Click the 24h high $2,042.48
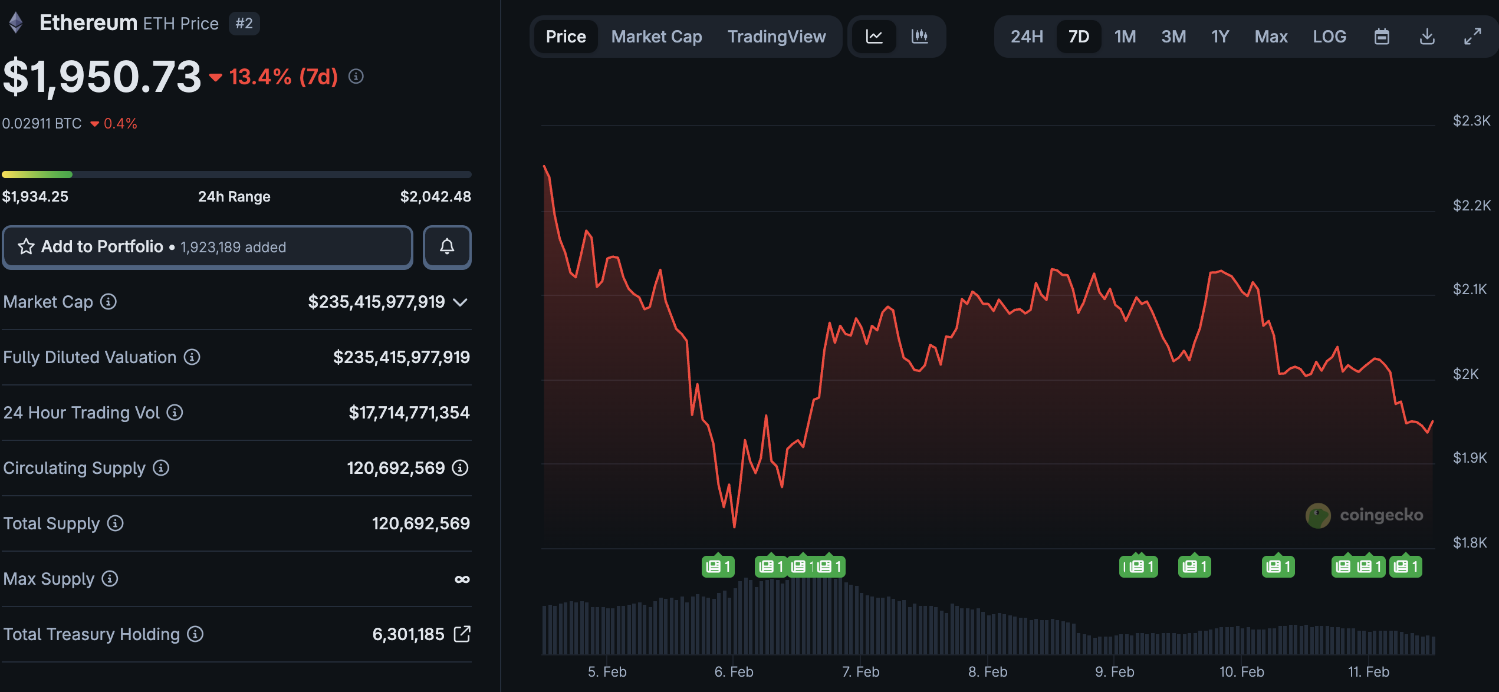 pyautogui.click(x=436, y=196)
